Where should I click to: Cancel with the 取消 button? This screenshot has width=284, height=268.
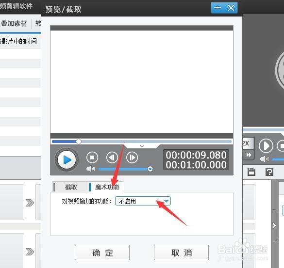[181, 252]
